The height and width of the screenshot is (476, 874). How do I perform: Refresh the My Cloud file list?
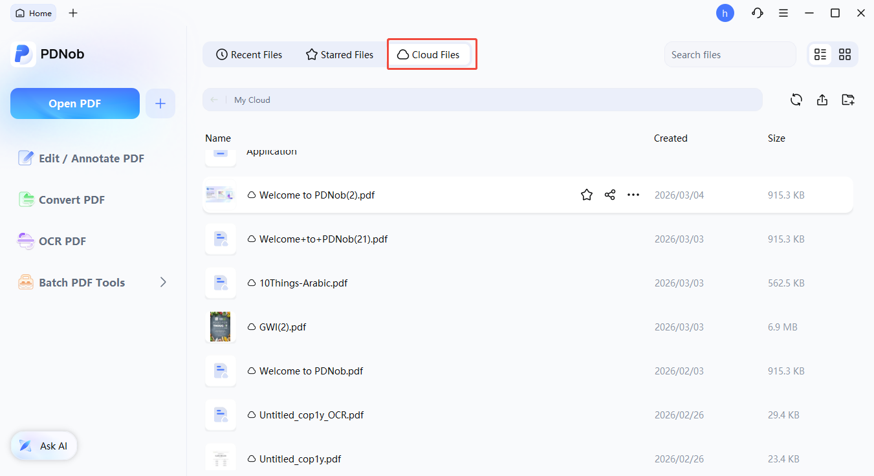pos(796,100)
